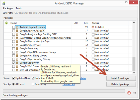Screen dimensions: 140x100
Task: Click the Delete 1 package button
Action: [x=121, y=84]
